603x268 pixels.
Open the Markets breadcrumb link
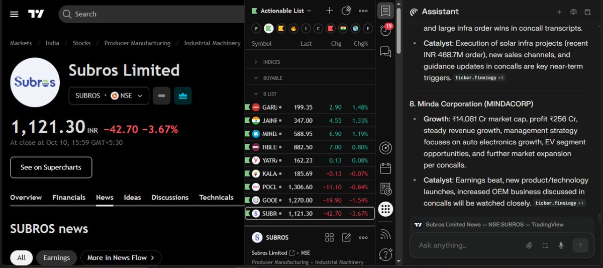point(21,43)
